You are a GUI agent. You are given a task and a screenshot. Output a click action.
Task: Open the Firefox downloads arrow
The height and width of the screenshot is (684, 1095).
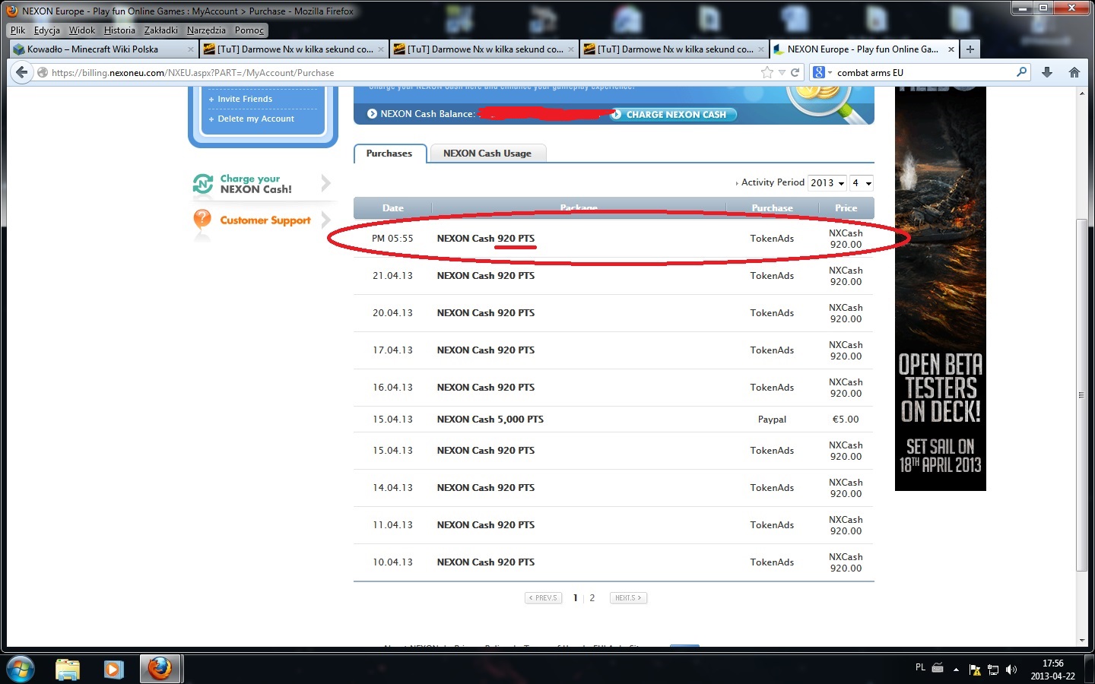(x=1047, y=72)
